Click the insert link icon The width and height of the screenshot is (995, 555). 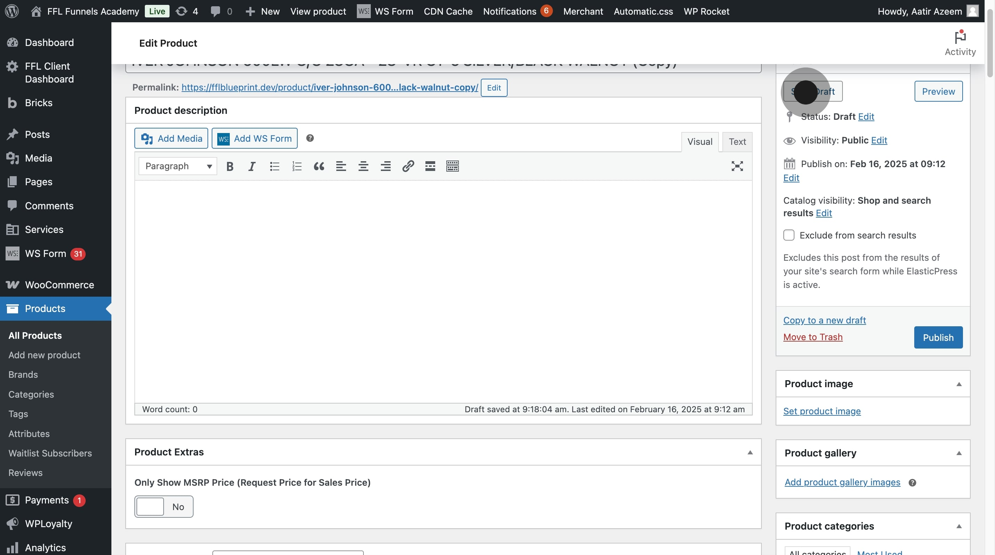coord(408,166)
